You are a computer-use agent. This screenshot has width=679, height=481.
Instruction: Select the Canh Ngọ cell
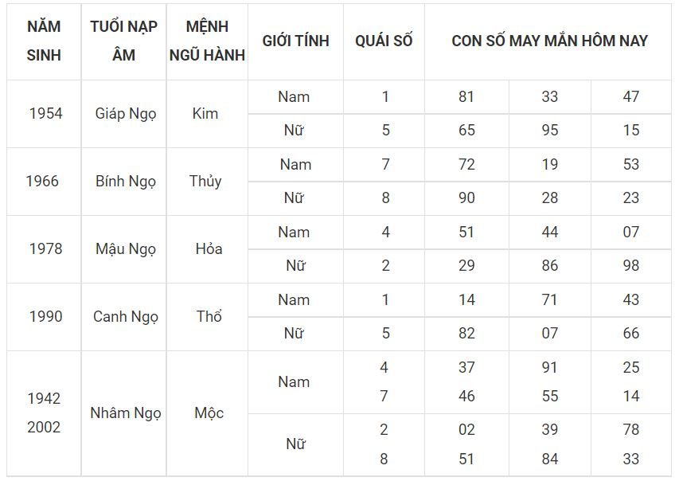click(124, 317)
